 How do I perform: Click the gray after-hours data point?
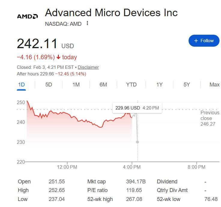[138, 142]
